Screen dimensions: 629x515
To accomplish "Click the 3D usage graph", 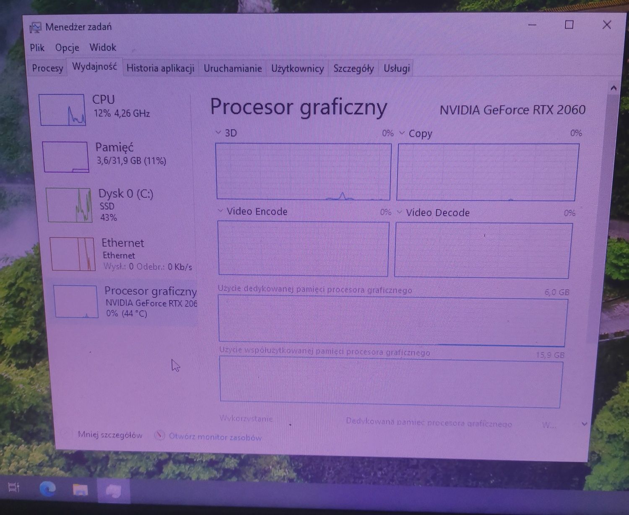I will pyautogui.click(x=303, y=172).
